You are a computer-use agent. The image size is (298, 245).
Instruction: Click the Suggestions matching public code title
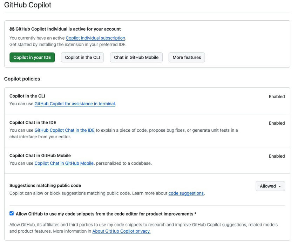[x=45, y=185]
